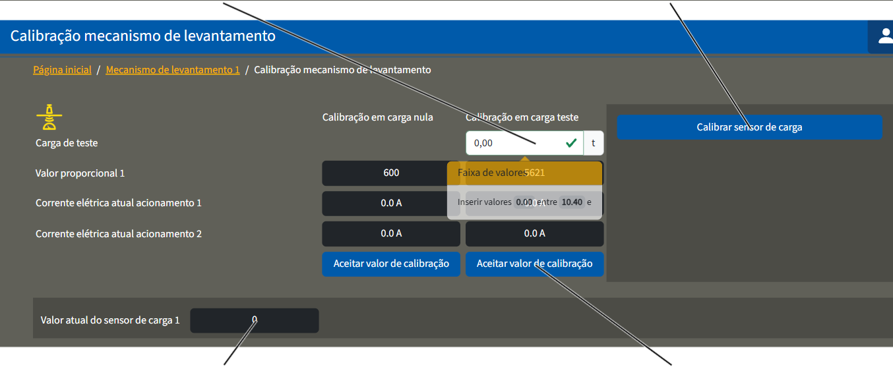Image resolution: width=893 pixels, height=367 pixels.
Task: Click Calibração em carga nula column header
Action: (x=378, y=117)
